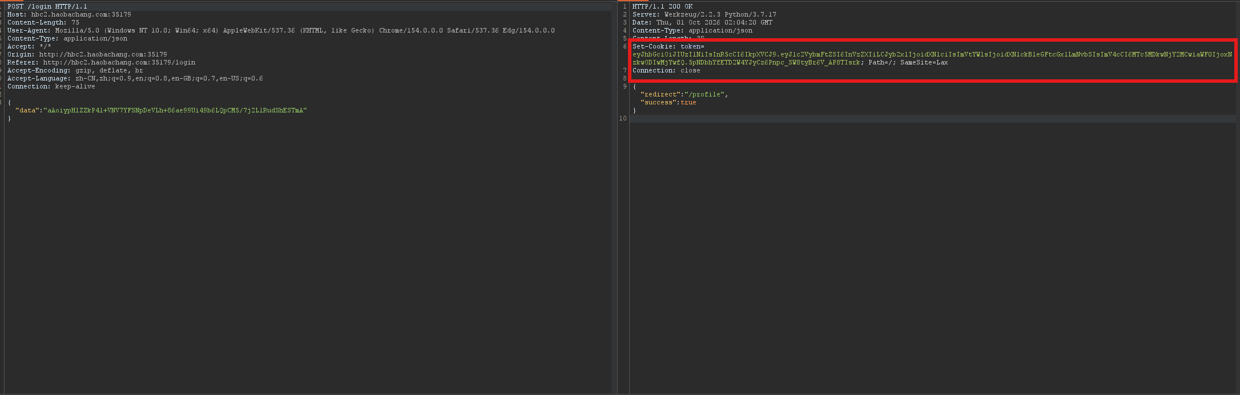Screen dimensions: 1240x395
Task: Select the request's Content-Type: application/json header
Action: tap(67, 39)
